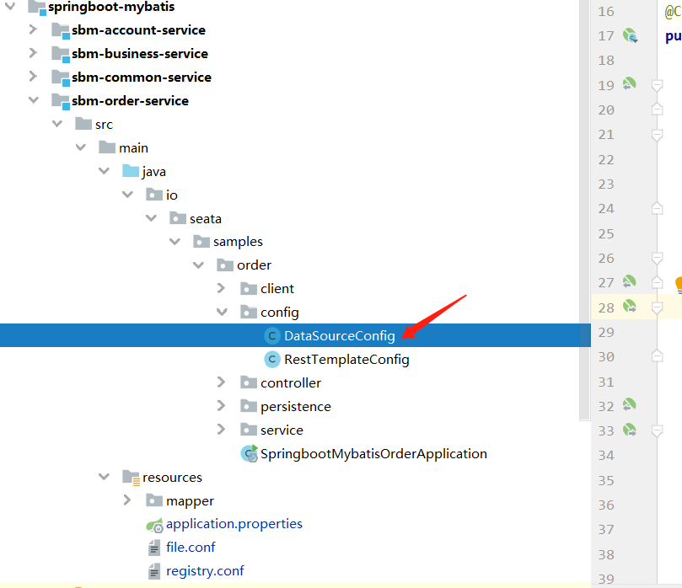Click line number 35 in the gutter
This screenshot has height=588, width=682.
[606, 481]
